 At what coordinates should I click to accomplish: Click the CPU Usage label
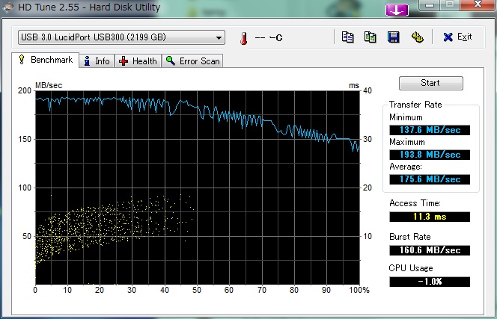(x=411, y=268)
